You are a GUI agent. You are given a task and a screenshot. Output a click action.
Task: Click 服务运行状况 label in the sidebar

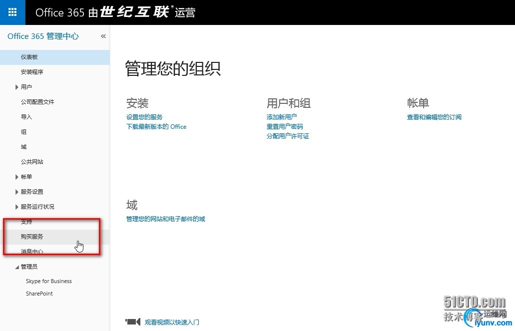tap(37, 207)
